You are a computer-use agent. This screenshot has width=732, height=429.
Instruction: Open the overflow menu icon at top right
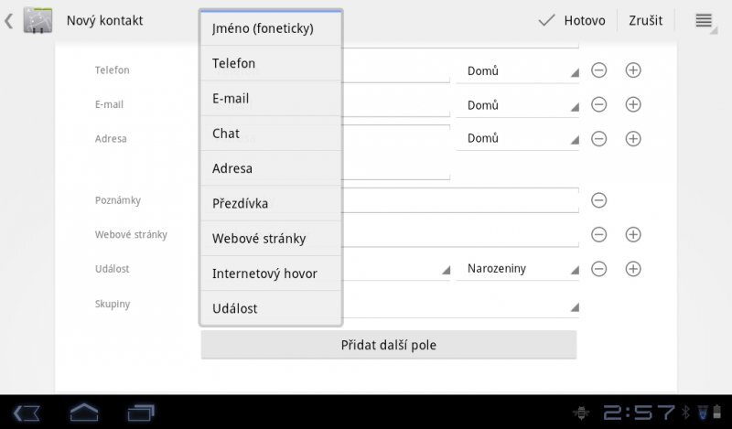[704, 20]
